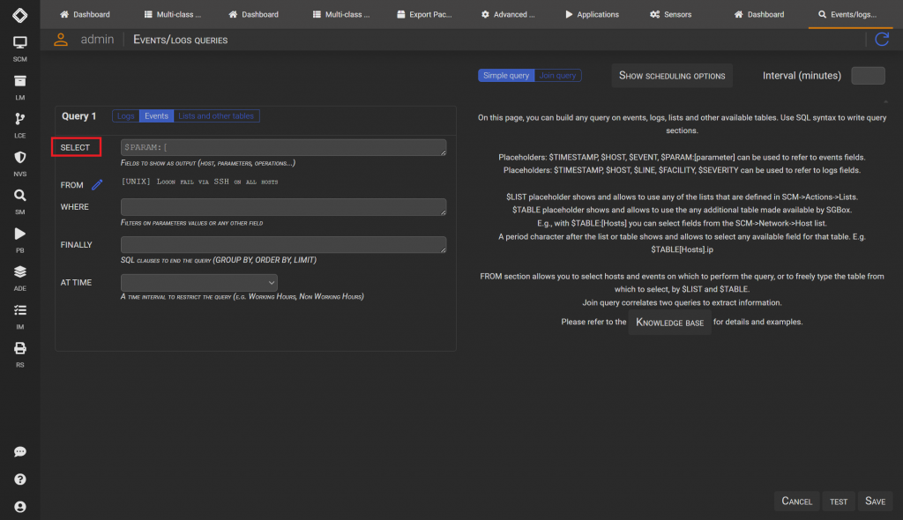Screen dimensions: 903x520
Task: Click the Cancel button
Action: coord(796,501)
